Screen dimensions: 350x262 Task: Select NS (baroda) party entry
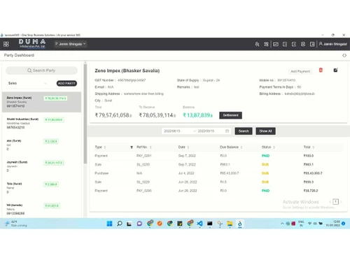click(x=41, y=209)
